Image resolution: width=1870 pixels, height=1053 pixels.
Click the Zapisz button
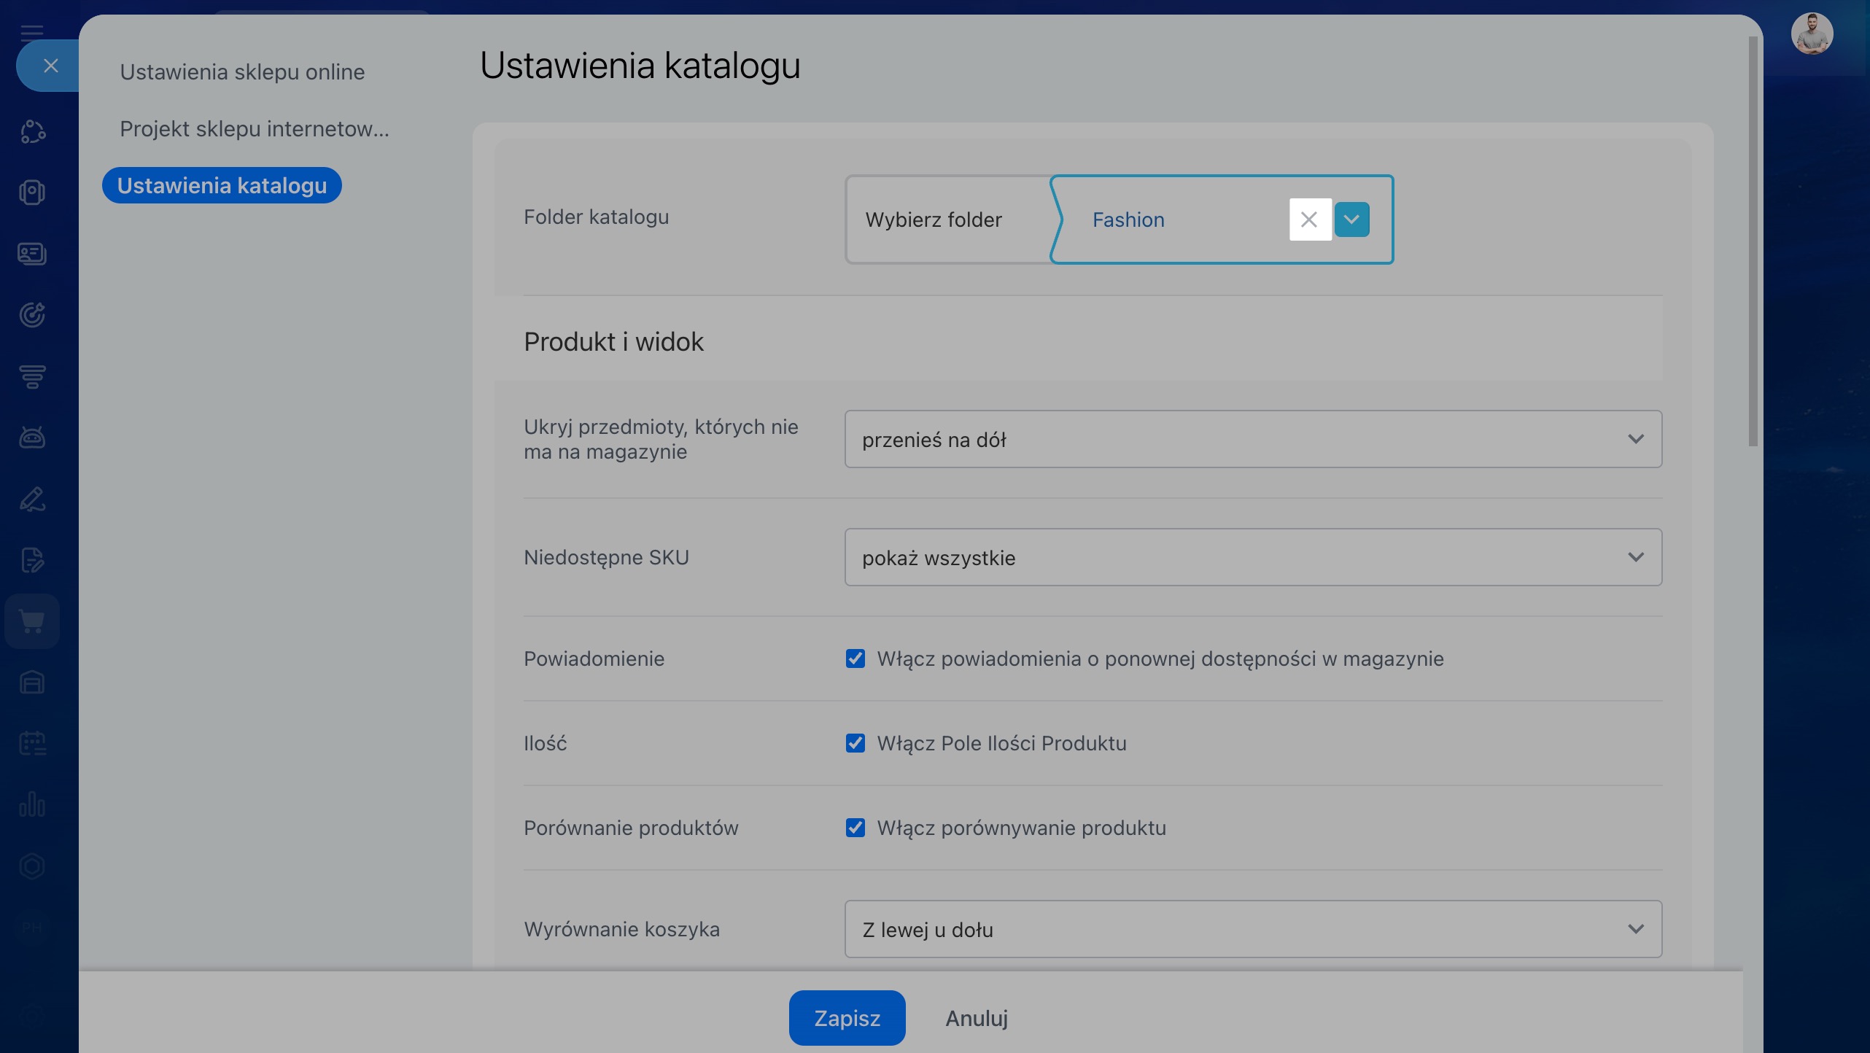[847, 1018]
